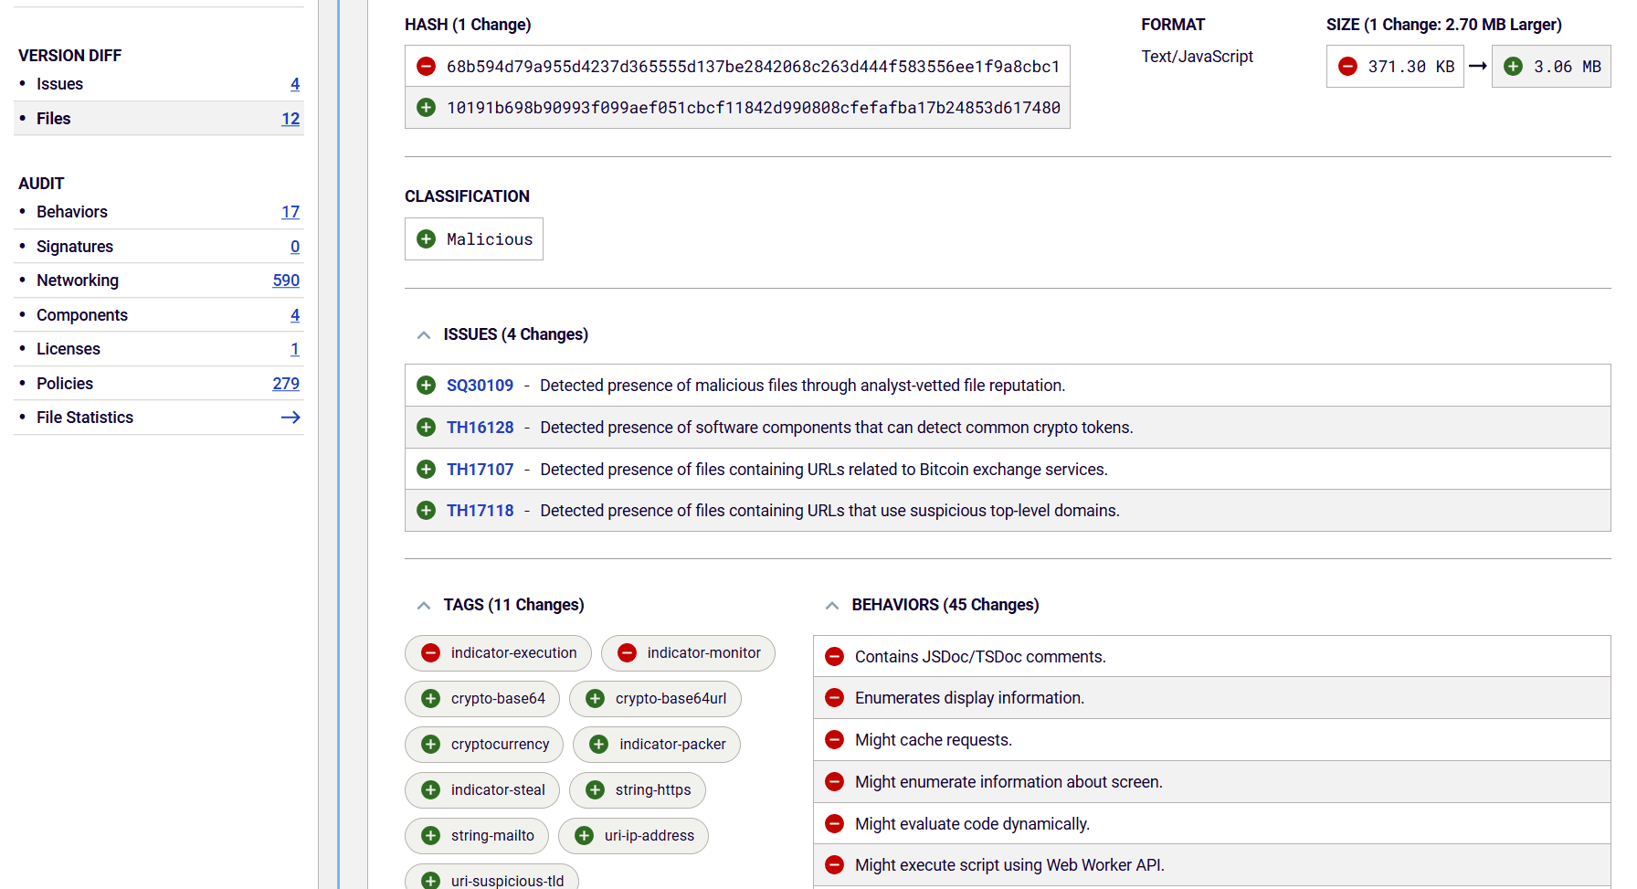This screenshot has height=889, width=1637.
Task: Click the Might evaluate code dynamically row
Action: click(x=972, y=824)
